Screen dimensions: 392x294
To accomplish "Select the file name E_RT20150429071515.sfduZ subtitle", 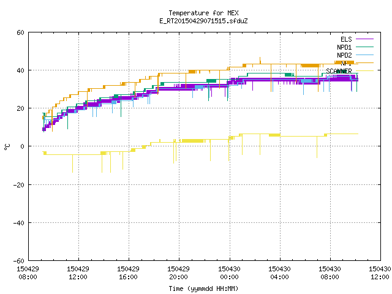I will 203,21.
